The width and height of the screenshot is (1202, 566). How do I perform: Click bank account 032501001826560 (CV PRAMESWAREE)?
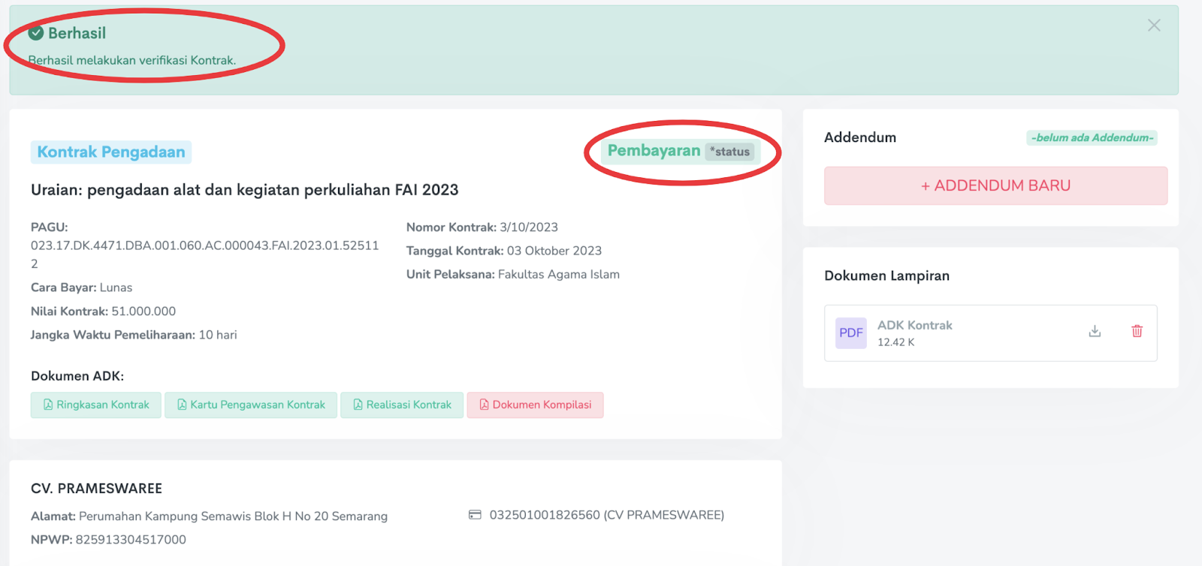pyautogui.click(x=607, y=515)
